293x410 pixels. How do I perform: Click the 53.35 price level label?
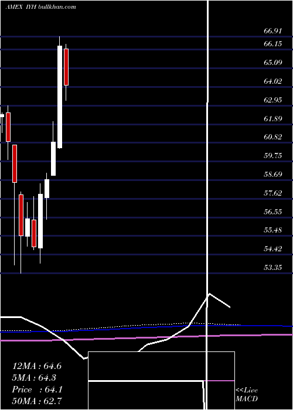pos(273,268)
